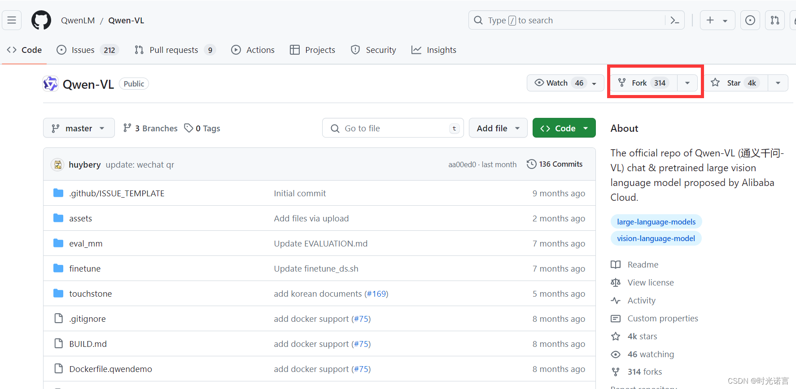Open the large-language-models topic tag
796x389 pixels.
pyautogui.click(x=656, y=222)
